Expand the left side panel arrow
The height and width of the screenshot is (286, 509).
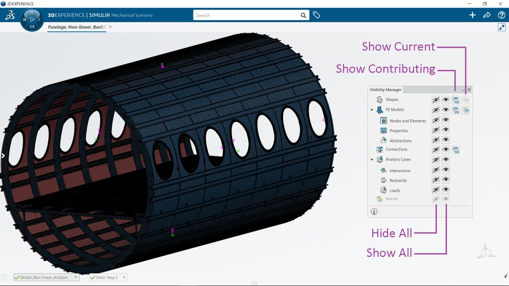3,156
